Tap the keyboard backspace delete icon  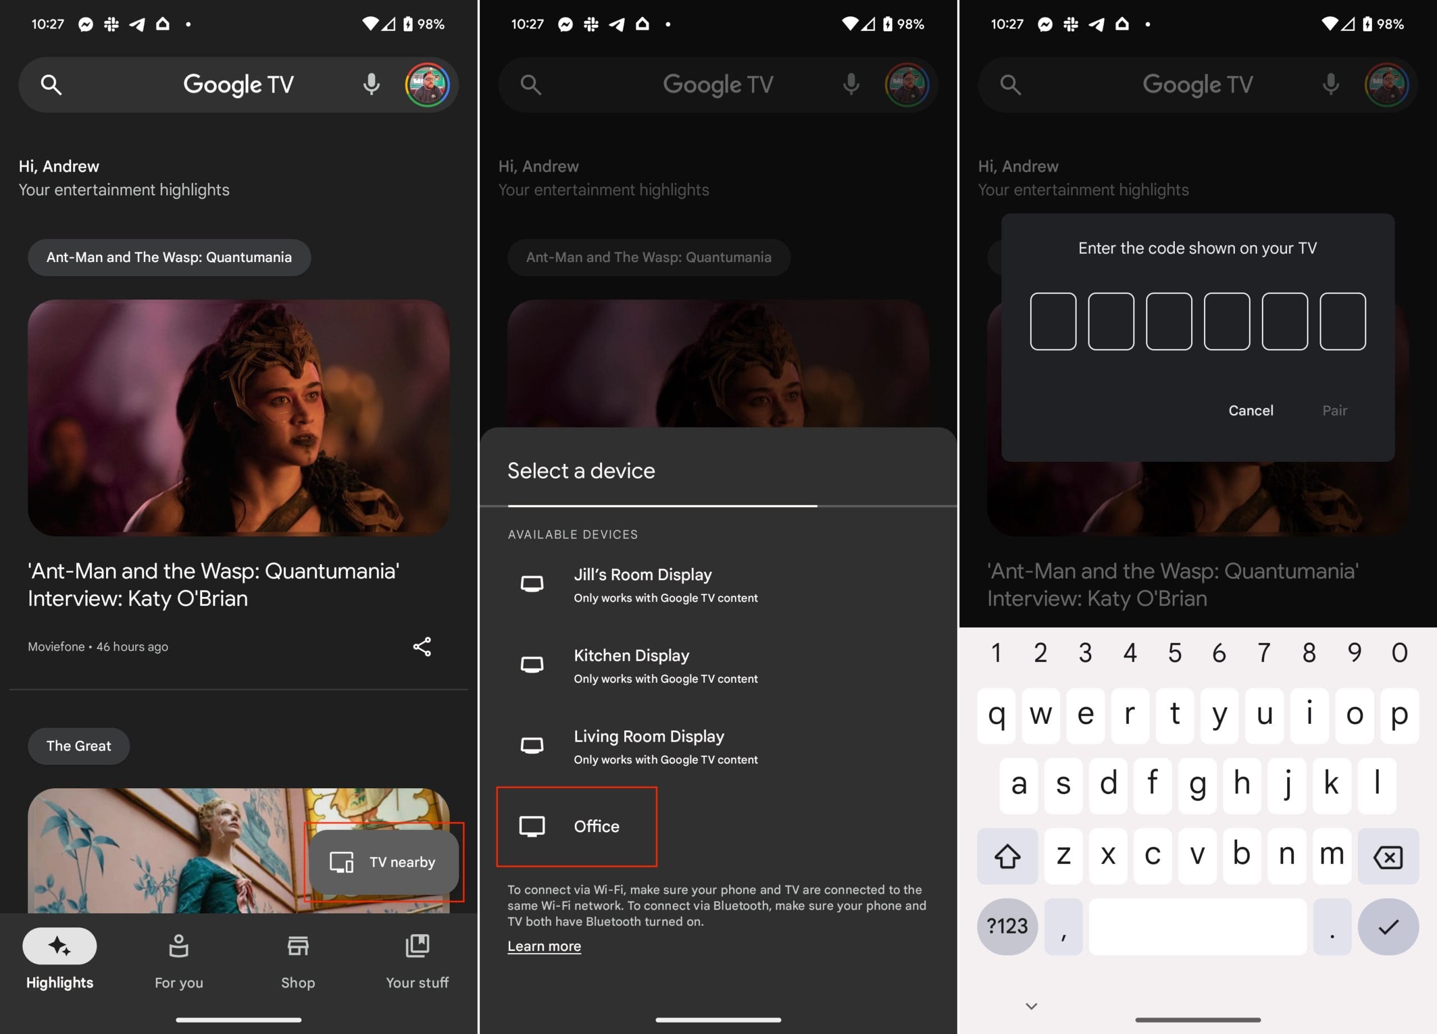click(x=1388, y=854)
